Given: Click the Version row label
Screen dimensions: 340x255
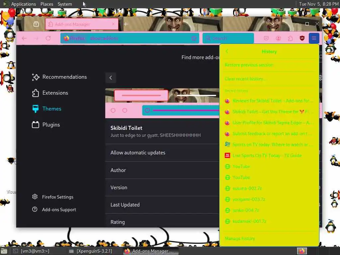Looking at the screenshot, I should click(119, 188).
